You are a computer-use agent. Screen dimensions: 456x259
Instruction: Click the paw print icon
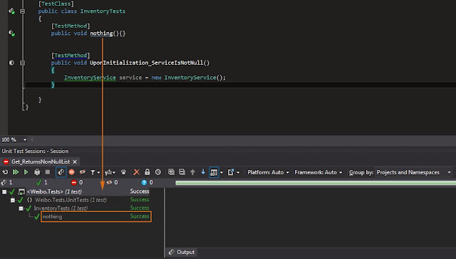coord(123,172)
